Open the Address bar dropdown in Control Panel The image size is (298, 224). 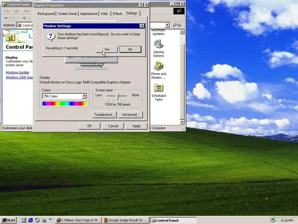point(167,25)
